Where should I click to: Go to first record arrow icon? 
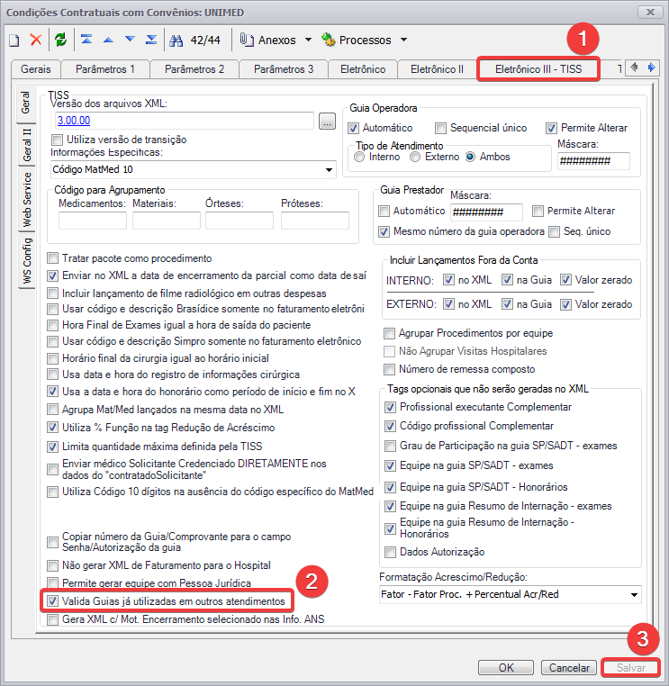point(86,40)
